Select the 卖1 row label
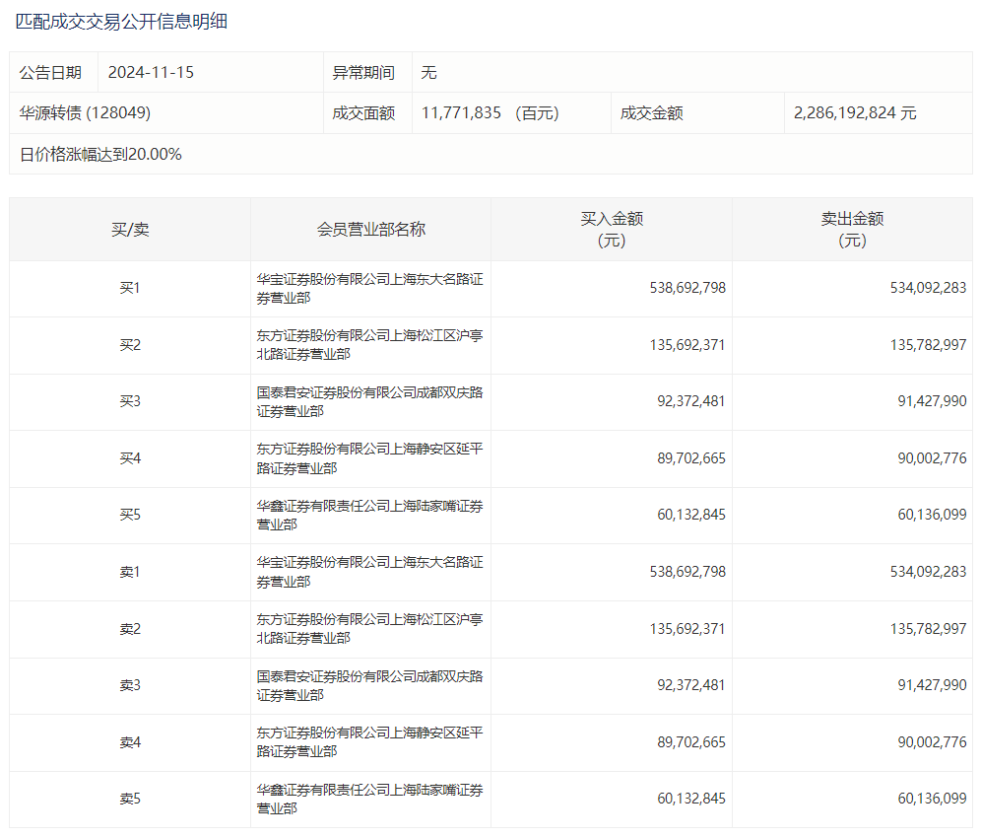The width and height of the screenshot is (981, 838). coord(130,572)
